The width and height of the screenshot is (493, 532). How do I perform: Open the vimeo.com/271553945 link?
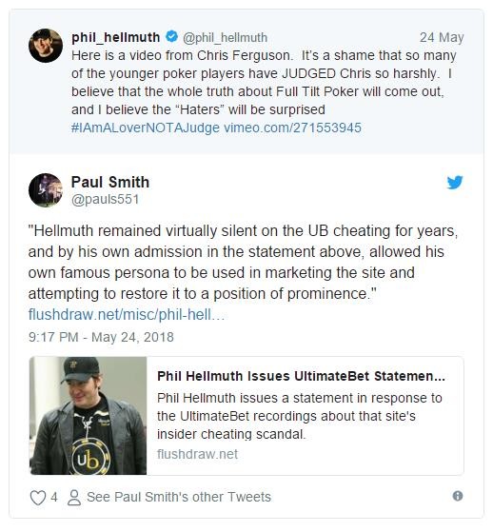point(292,128)
